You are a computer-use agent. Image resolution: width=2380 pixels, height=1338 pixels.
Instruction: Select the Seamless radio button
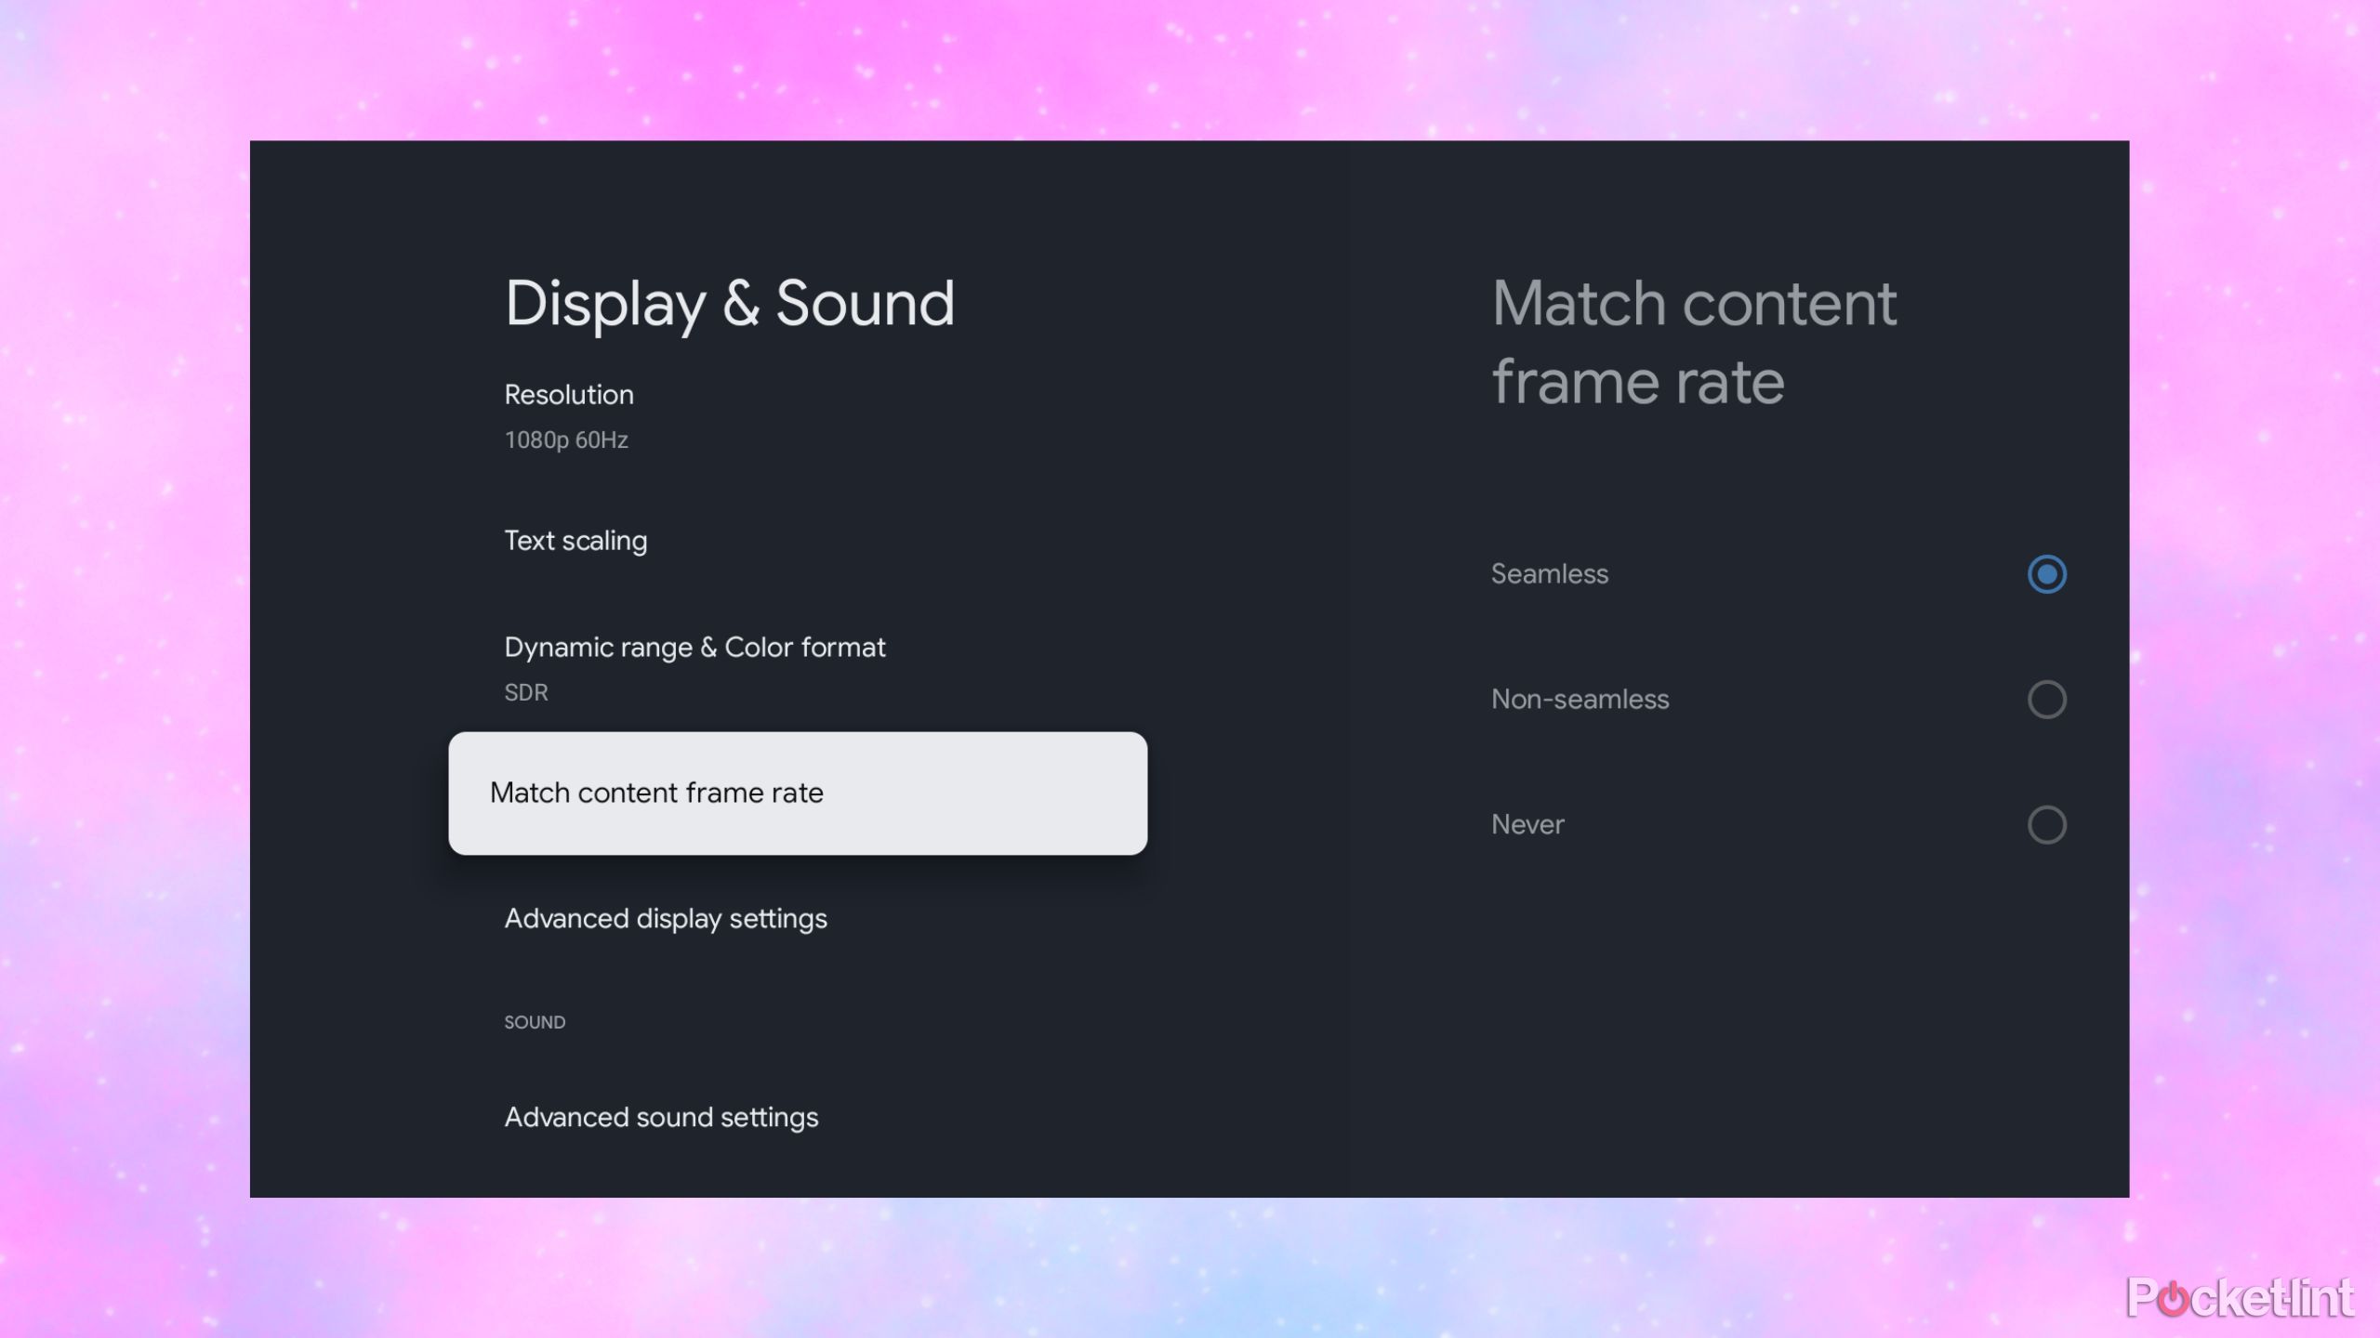pyautogui.click(x=2046, y=574)
